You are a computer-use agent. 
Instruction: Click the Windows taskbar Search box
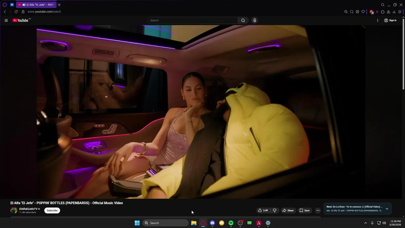165,223
